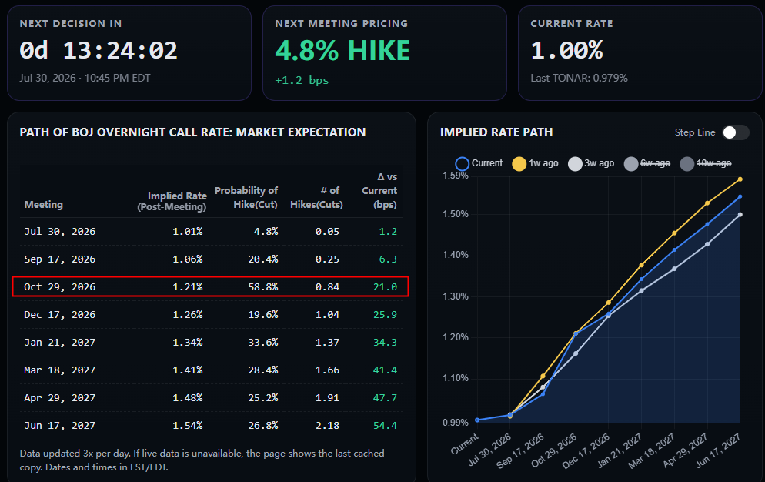Click the # of Hikes(Cuts) column header
The height and width of the screenshot is (482, 765).
(316, 197)
